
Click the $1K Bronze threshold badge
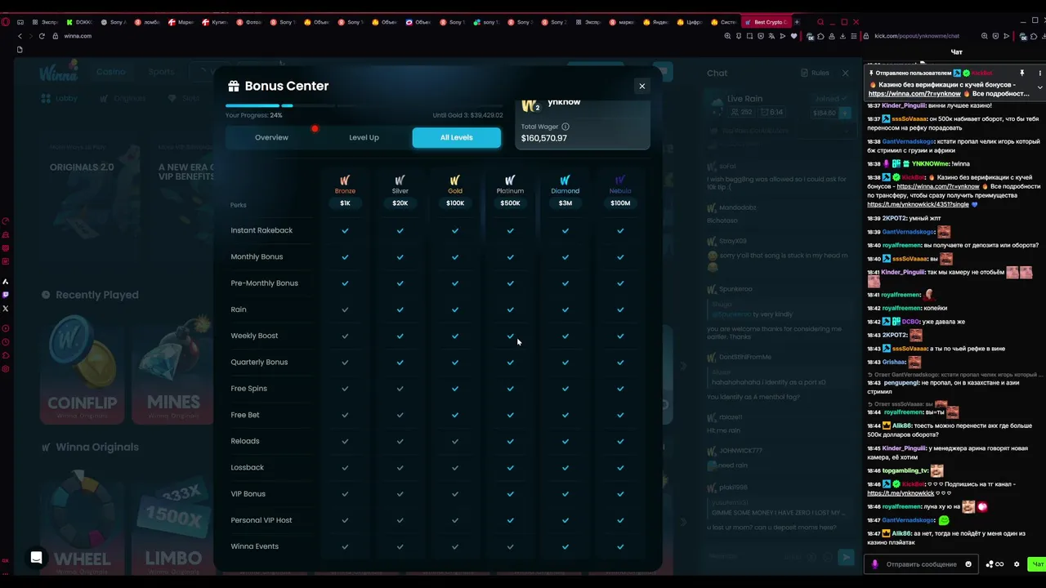345,203
